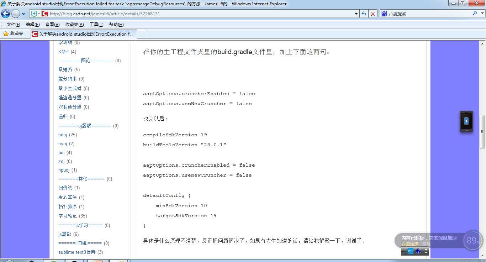This screenshot has height=262, width=486.
Task: Select the CSDN article browser tab
Action: tap(83, 34)
